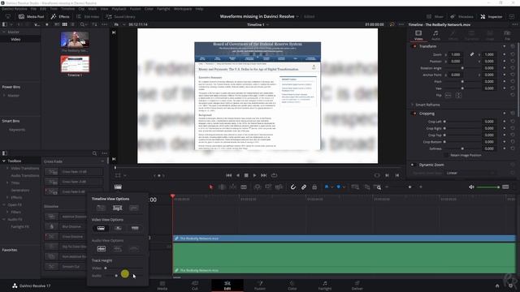Open the Effects panel
This screenshot has width=520, height=292.
60,16
